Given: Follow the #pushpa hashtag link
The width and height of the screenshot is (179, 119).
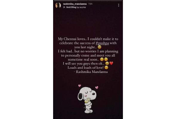Looking at the screenshot, I should [x=102, y=43].
